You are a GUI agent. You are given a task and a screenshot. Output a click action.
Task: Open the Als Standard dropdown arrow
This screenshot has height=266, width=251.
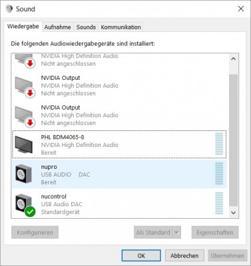(177, 233)
